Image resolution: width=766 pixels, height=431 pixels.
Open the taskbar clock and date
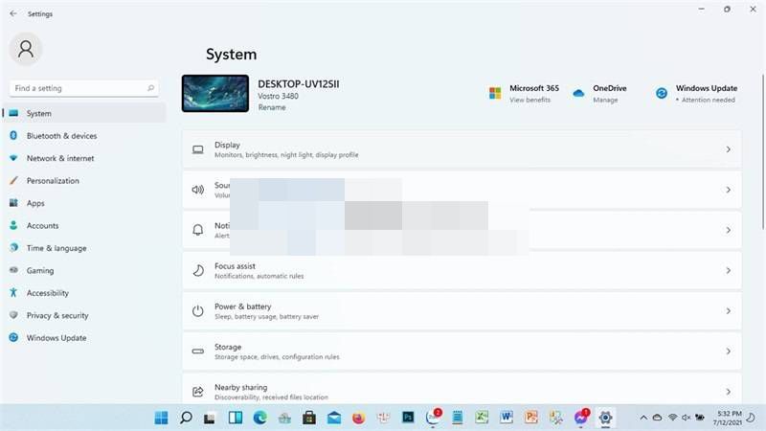(x=727, y=418)
